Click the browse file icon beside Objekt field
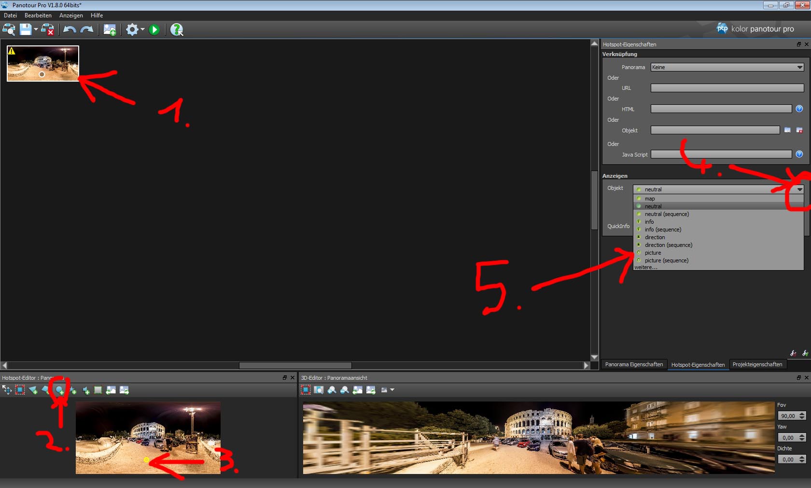 click(x=787, y=130)
